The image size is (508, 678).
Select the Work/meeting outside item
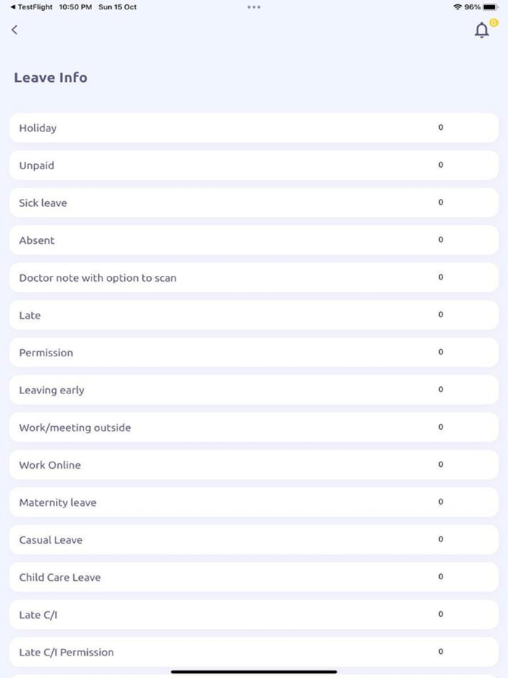[x=254, y=427]
